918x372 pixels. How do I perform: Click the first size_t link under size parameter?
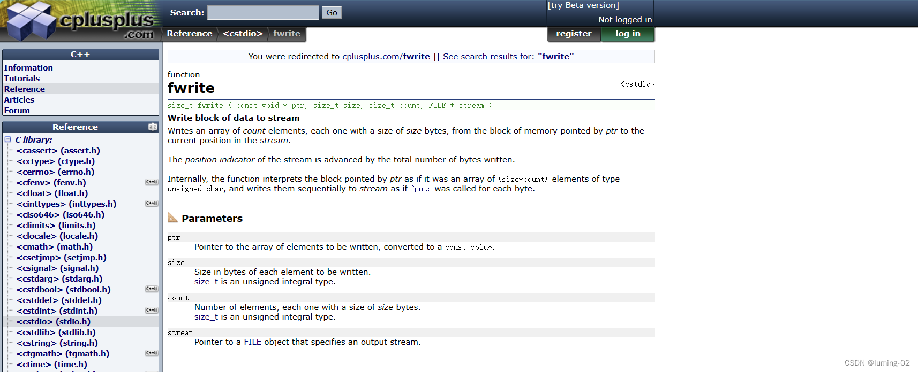pos(206,282)
